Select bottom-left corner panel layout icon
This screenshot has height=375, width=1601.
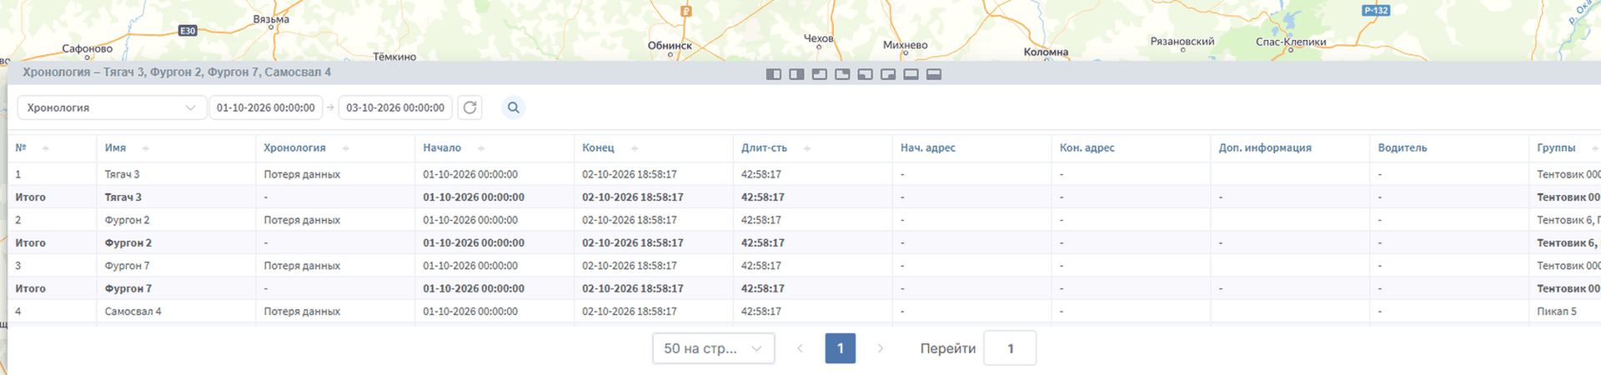coord(866,74)
